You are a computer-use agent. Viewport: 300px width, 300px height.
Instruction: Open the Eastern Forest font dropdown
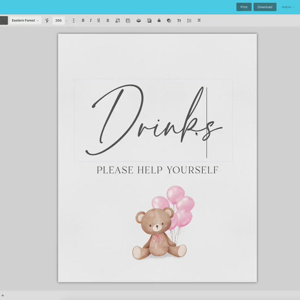click(25, 21)
